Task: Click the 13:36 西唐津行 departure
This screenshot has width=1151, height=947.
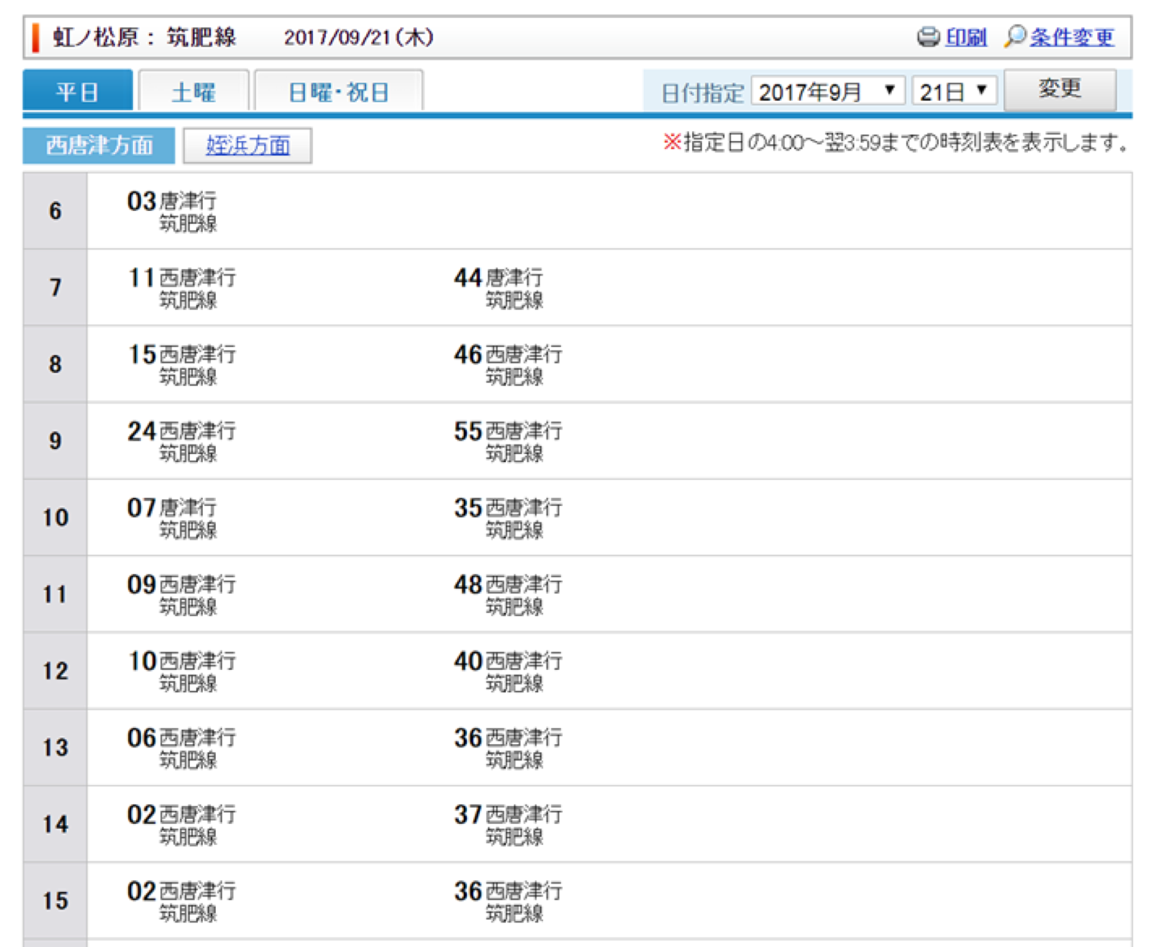Action: tap(508, 748)
